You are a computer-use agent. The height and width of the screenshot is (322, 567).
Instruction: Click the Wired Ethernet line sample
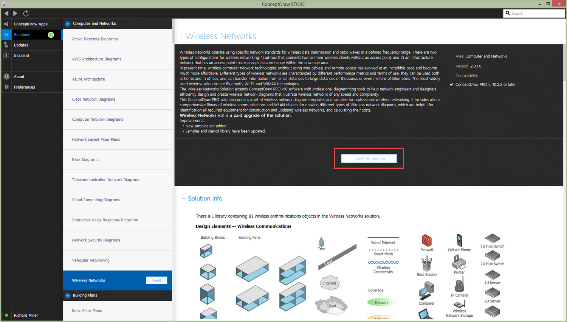click(x=383, y=237)
